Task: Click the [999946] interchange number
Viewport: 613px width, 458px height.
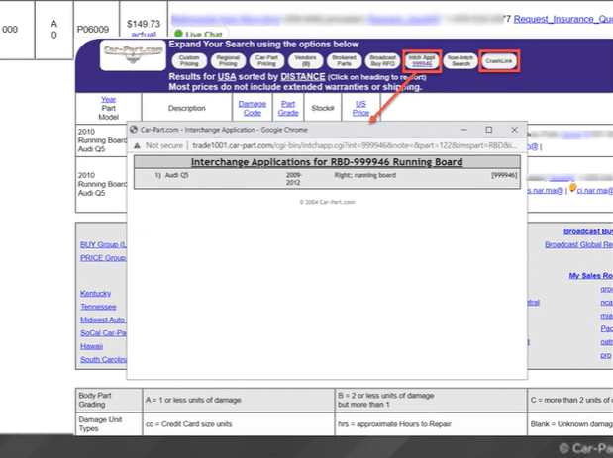Action: [x=504, y=175]
